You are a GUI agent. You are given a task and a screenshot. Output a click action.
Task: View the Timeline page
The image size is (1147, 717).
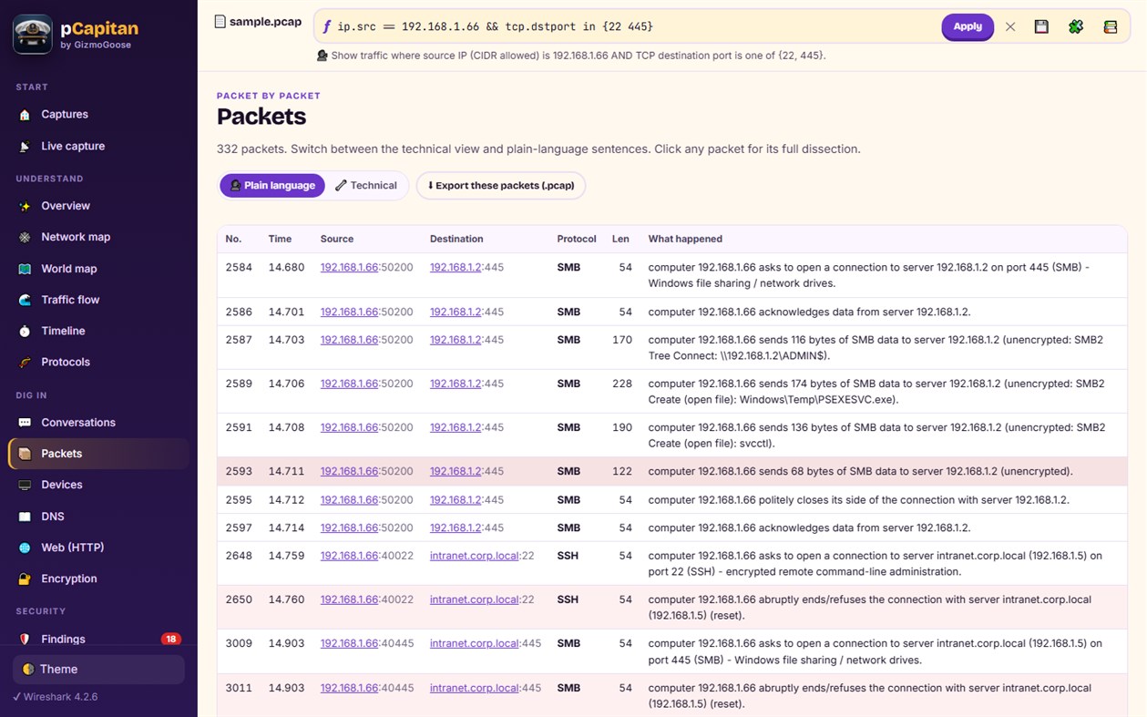98,331
